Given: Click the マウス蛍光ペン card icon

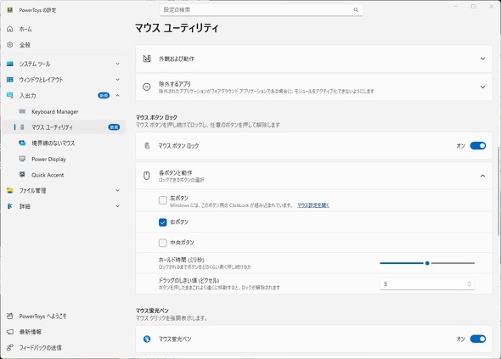Looking at the screenshot, I should tap(147, 339).
